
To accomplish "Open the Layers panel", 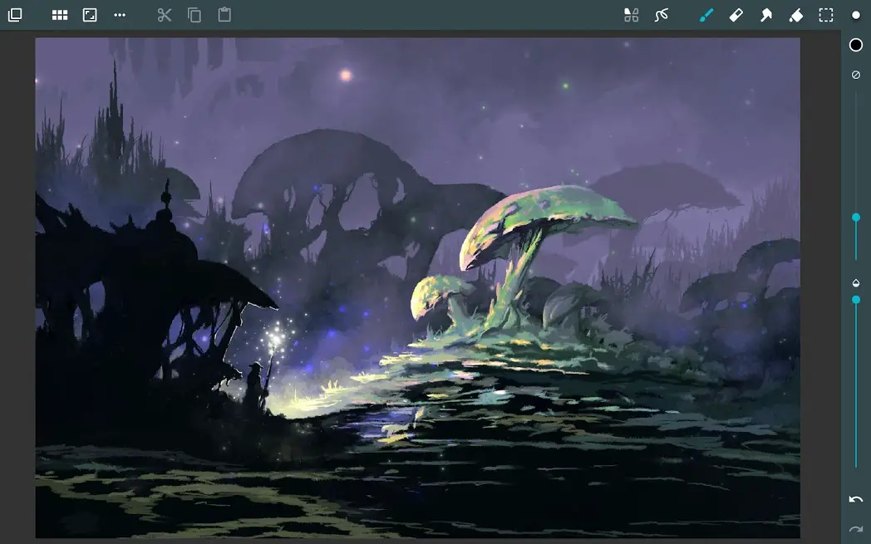I will click(14, 15).
